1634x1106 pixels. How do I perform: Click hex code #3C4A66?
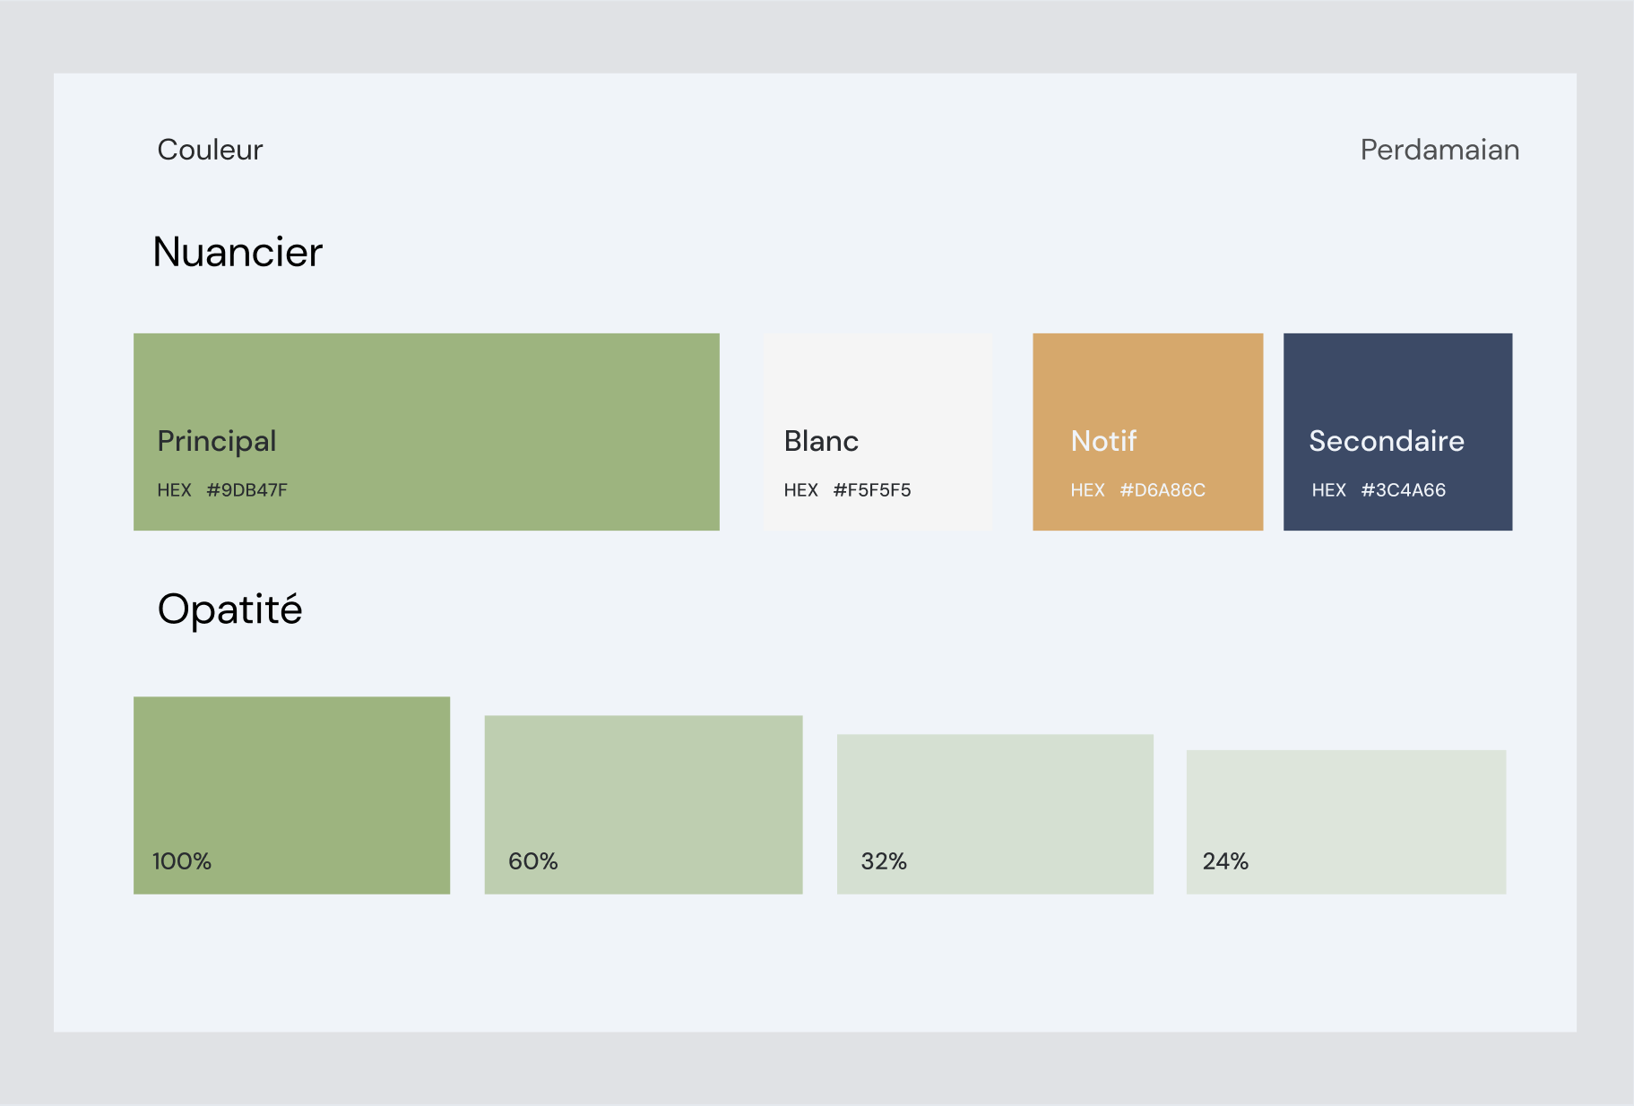coord(1404,490)
